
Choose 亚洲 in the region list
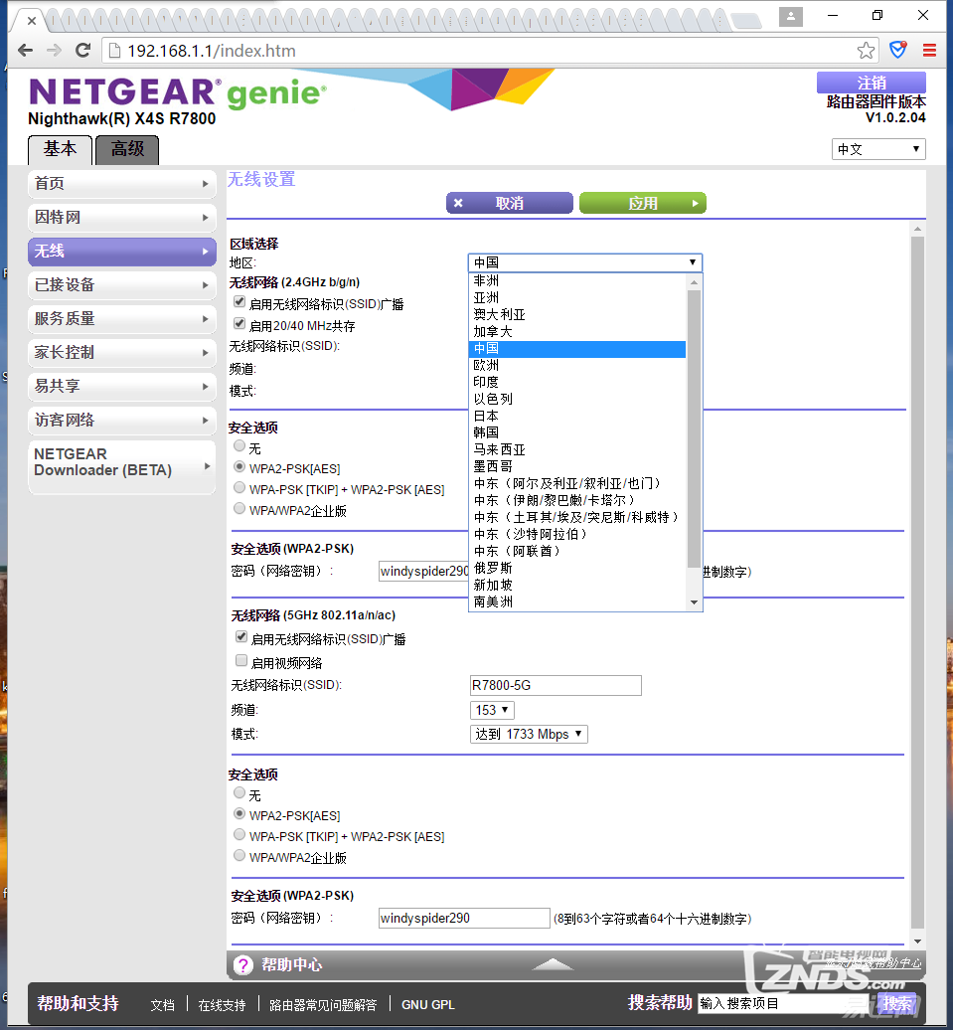click(x=578, y=298)
